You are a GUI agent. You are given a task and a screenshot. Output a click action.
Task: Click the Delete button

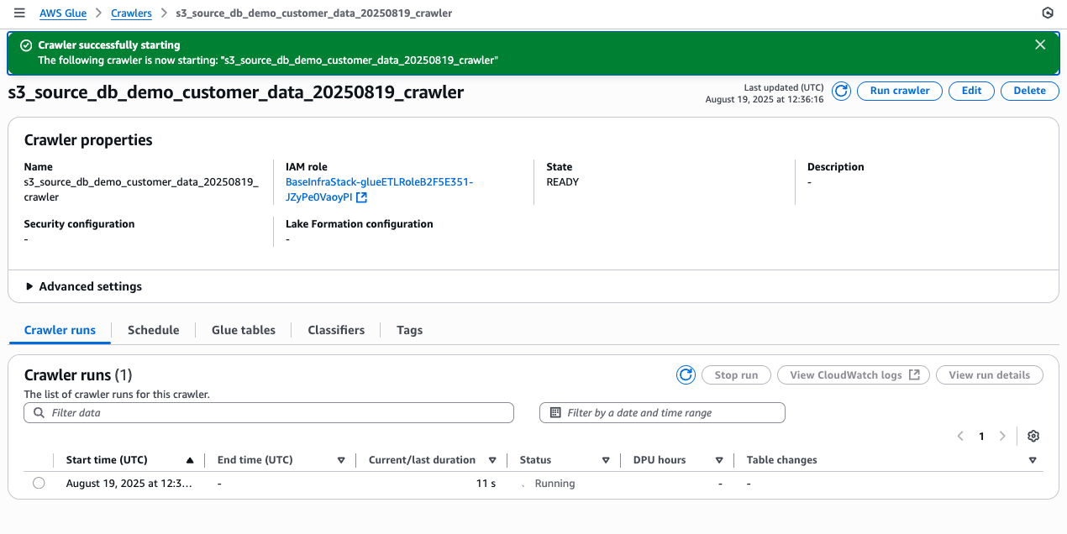pos(1030,91)
